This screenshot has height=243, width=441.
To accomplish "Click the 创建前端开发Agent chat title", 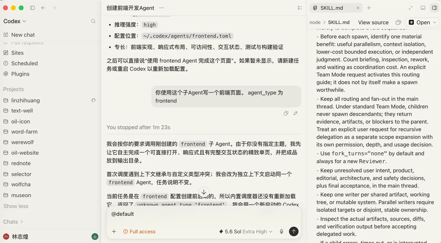I will coord(130,8).
